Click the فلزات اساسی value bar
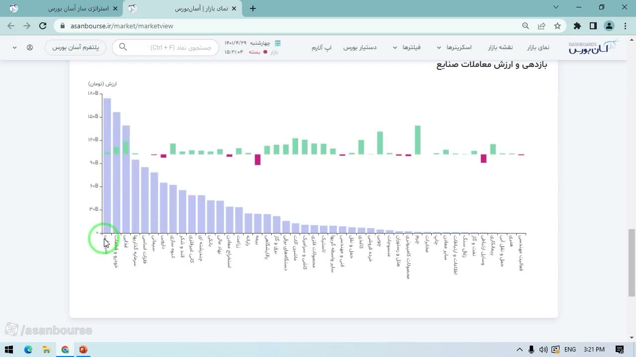The image size is (636, 357). click(x=145, y=200)
